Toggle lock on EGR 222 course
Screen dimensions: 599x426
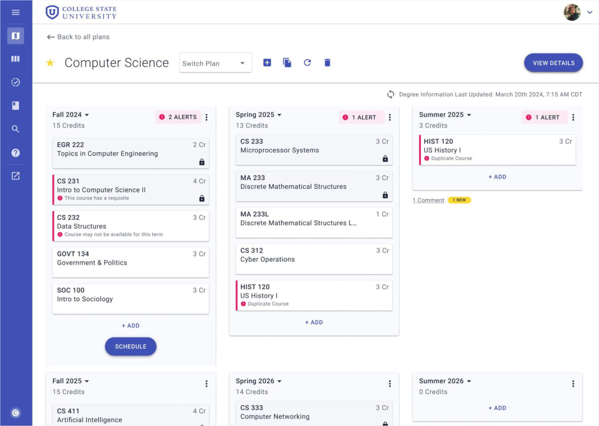(202, 162)
